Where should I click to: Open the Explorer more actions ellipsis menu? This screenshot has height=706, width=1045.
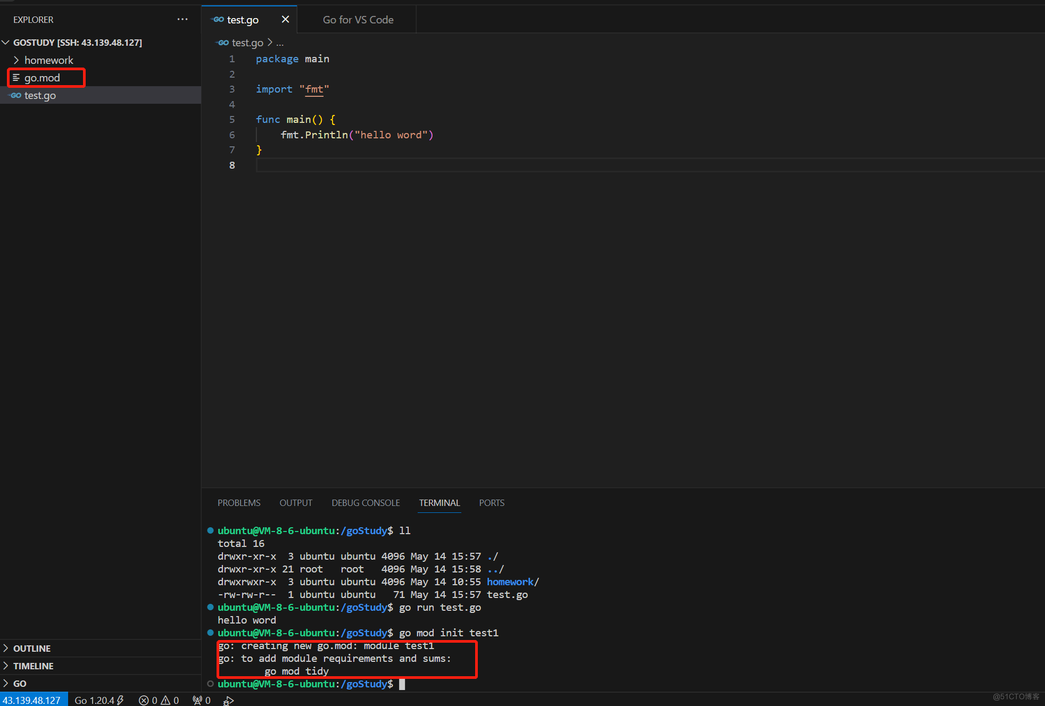pos(183,20)
